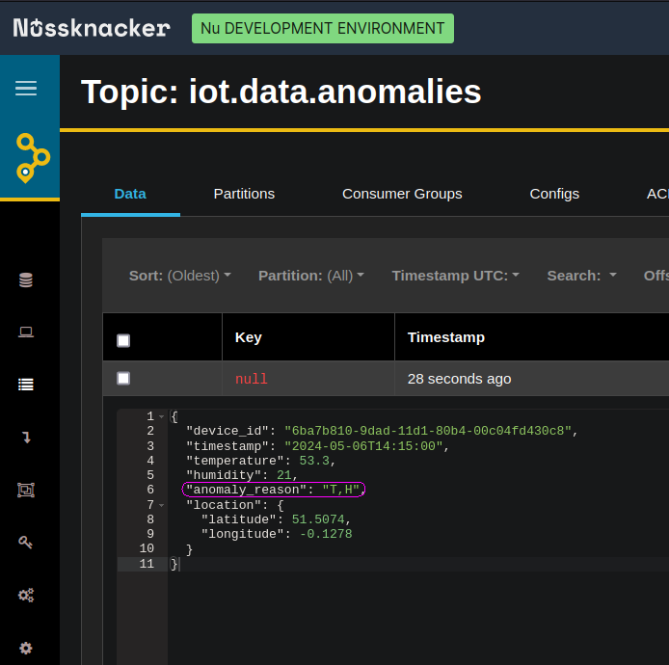Open the Live Tail arrow icon

[x=26, y=438]
